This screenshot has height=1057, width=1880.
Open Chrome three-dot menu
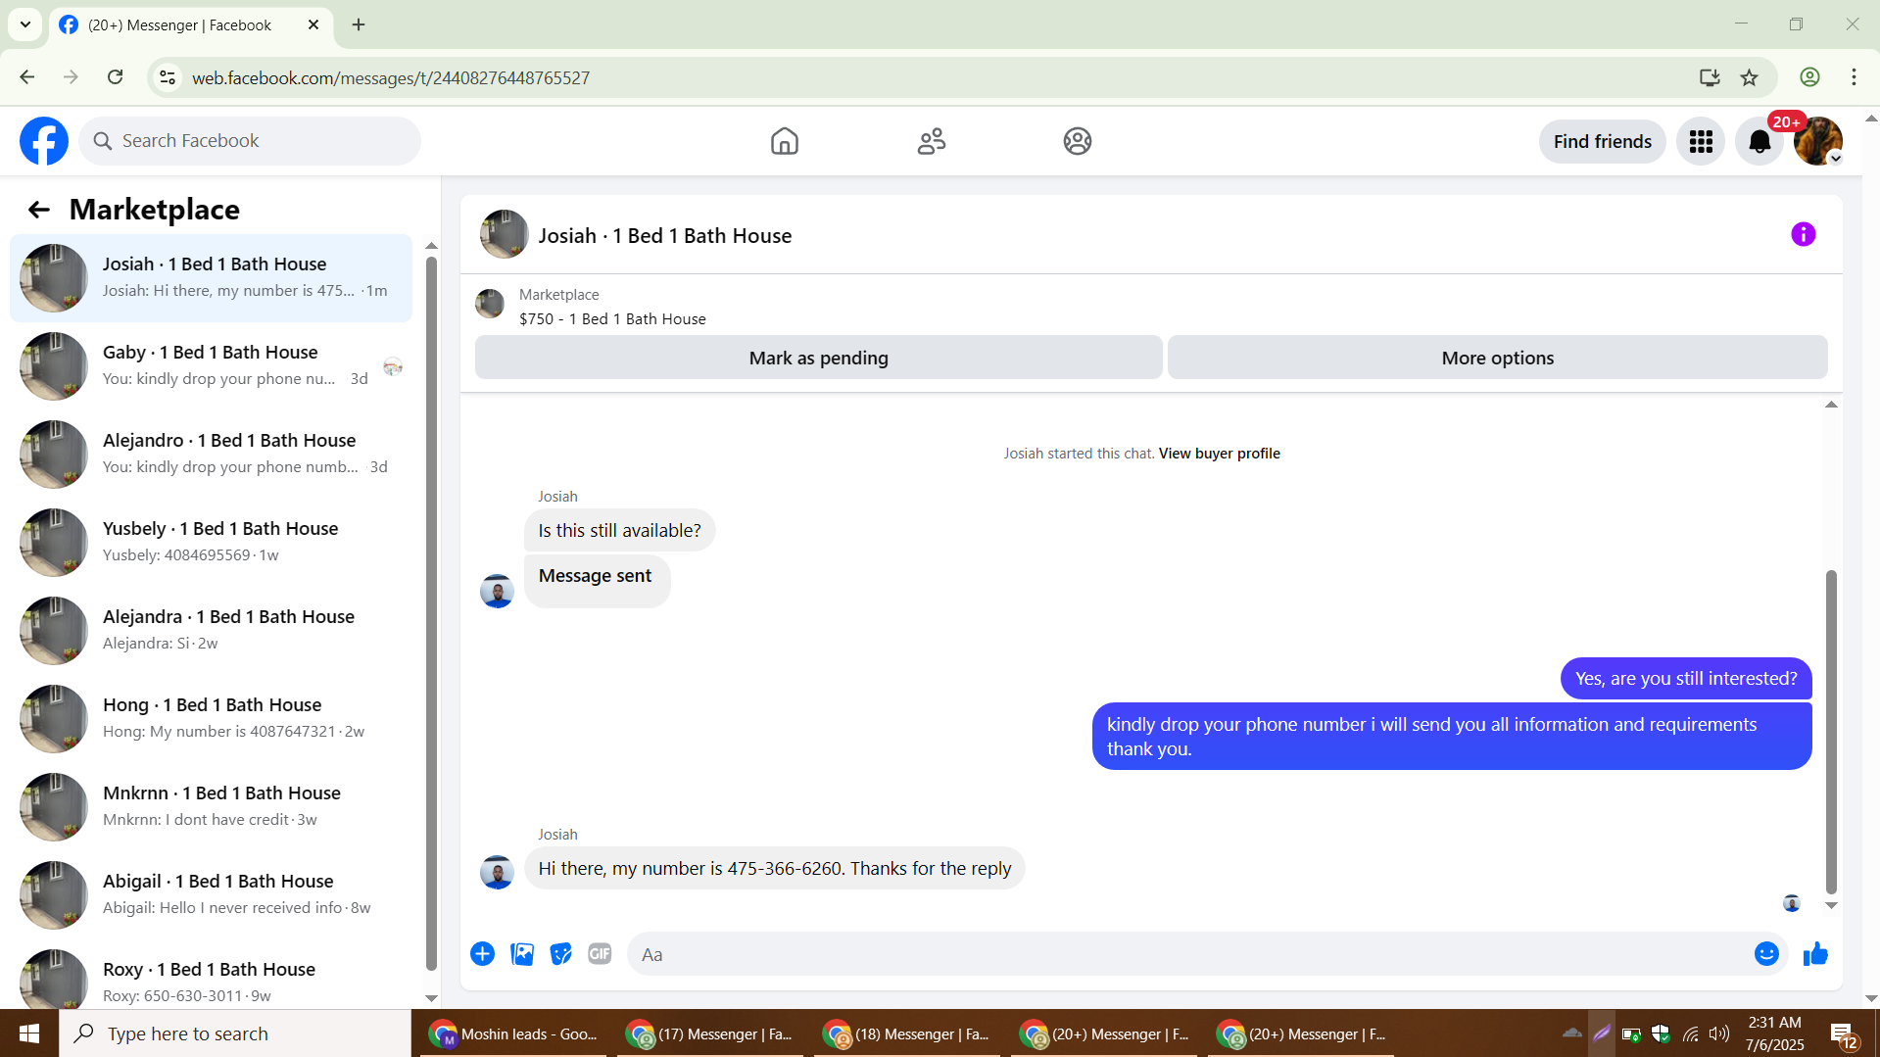pyautogui.click(x=1854, y=77)
